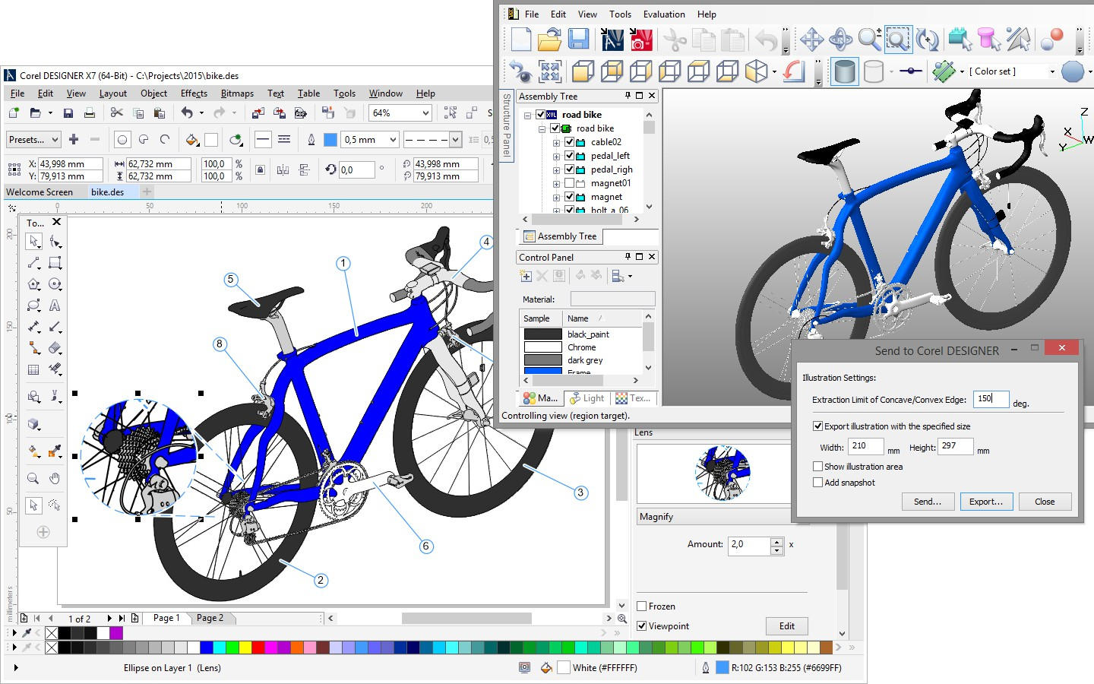Check the magnet01 part checkbox

point(569,183)
